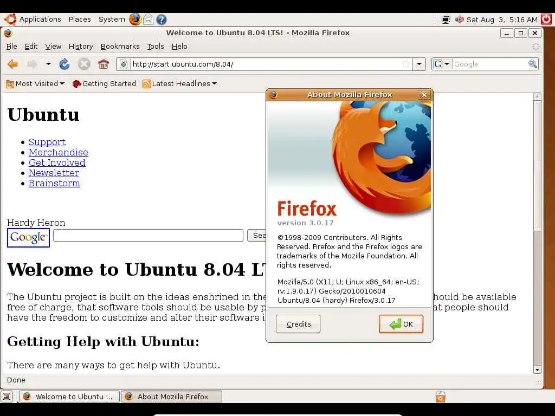Click the partially hidden Search button on page
This screenshot has width=555, height=416.
(257, 235)
